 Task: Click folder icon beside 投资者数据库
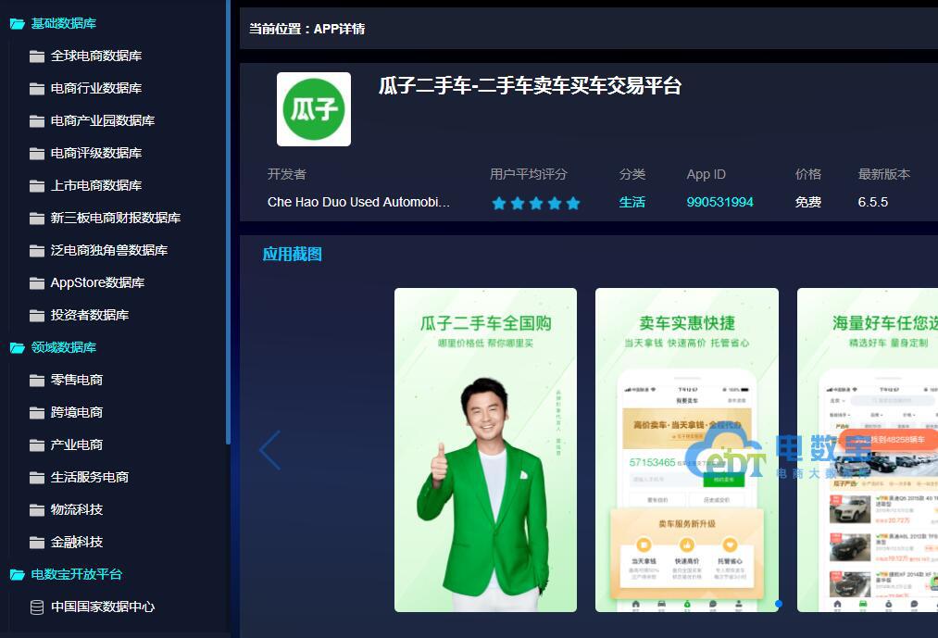tap(37, 315)
